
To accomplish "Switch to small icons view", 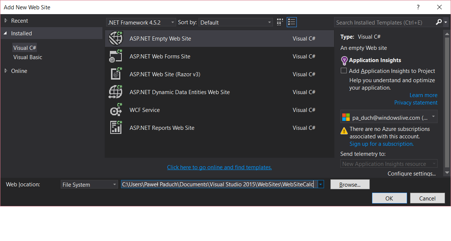I will 280,22.
